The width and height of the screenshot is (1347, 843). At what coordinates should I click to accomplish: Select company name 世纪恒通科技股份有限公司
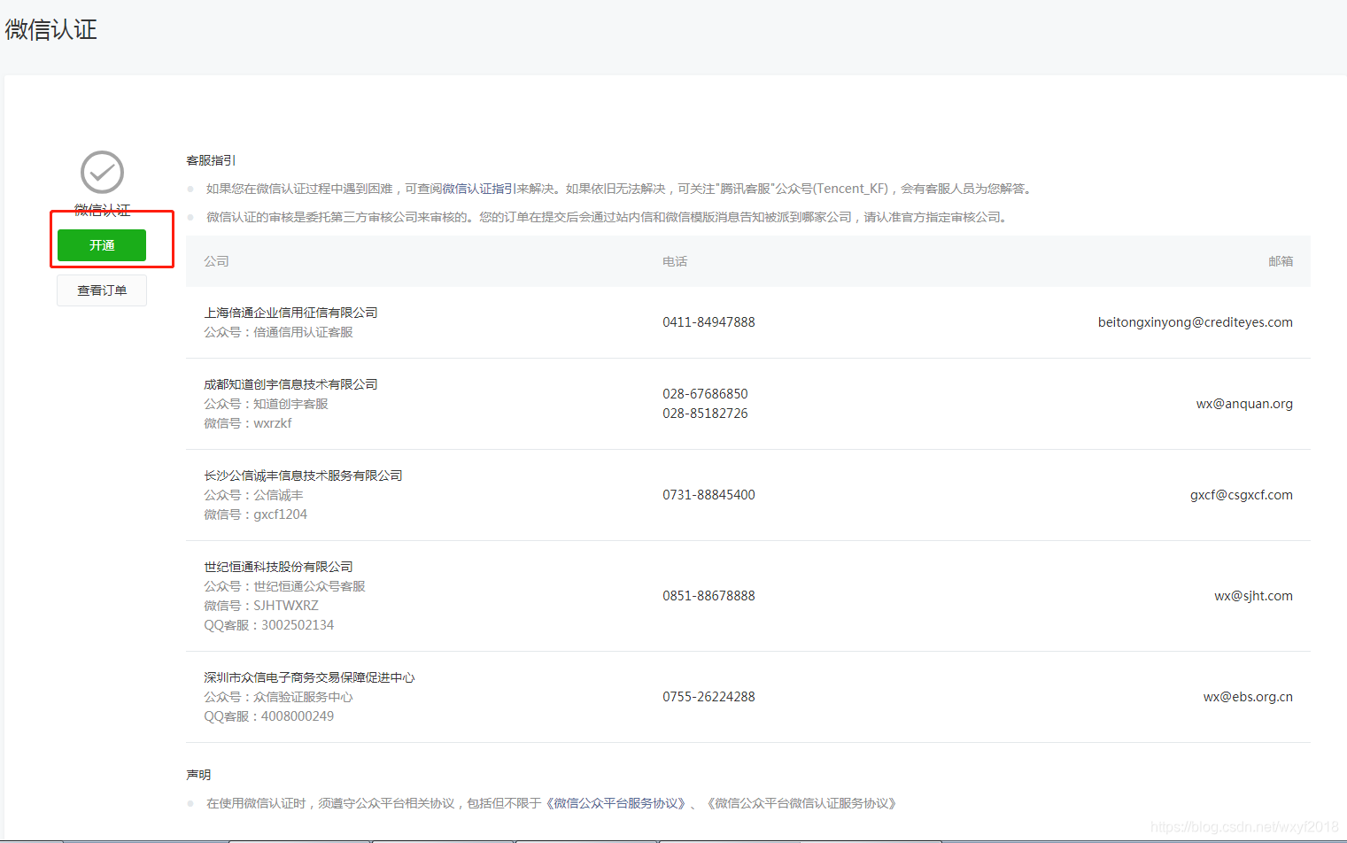[278, 567]
